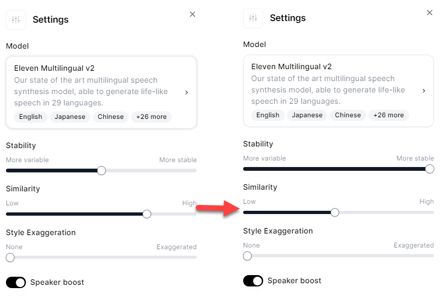Open model chooser arrow in right panel
Screen dimensions: 442x307
424,91
